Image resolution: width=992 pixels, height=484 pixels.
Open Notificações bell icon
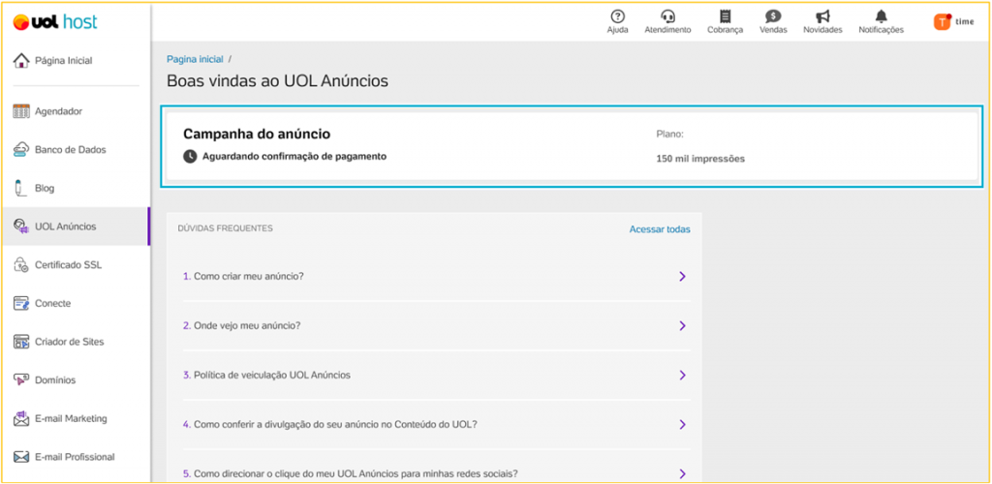[x=882, y=16]
